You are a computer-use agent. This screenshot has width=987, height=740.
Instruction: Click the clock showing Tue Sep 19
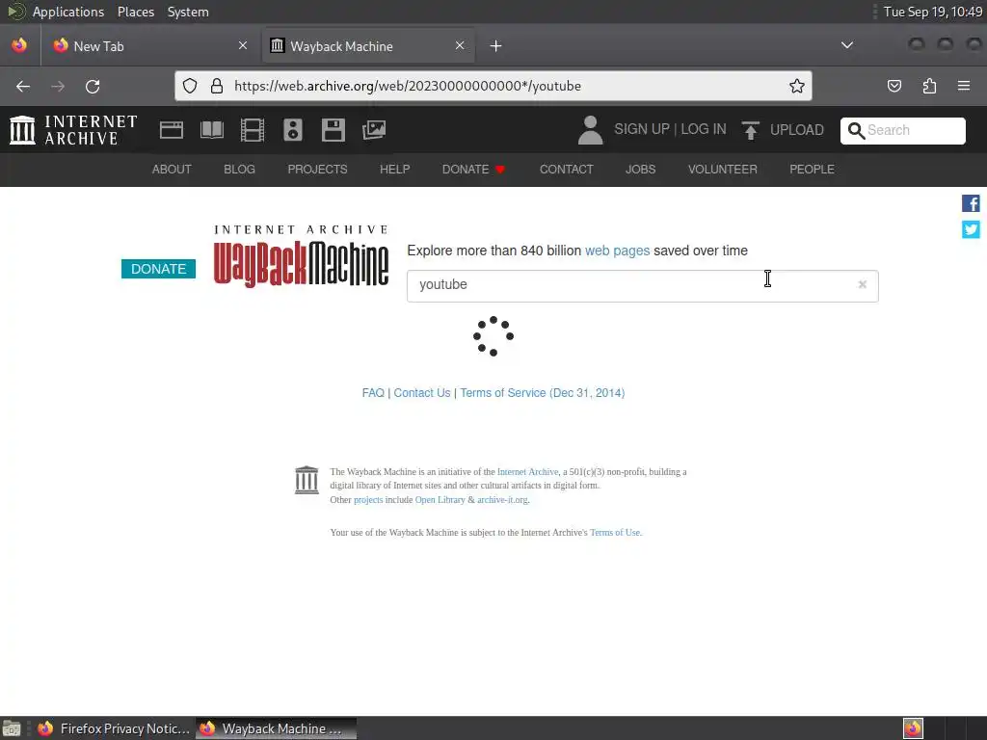[x=932, y=12]
